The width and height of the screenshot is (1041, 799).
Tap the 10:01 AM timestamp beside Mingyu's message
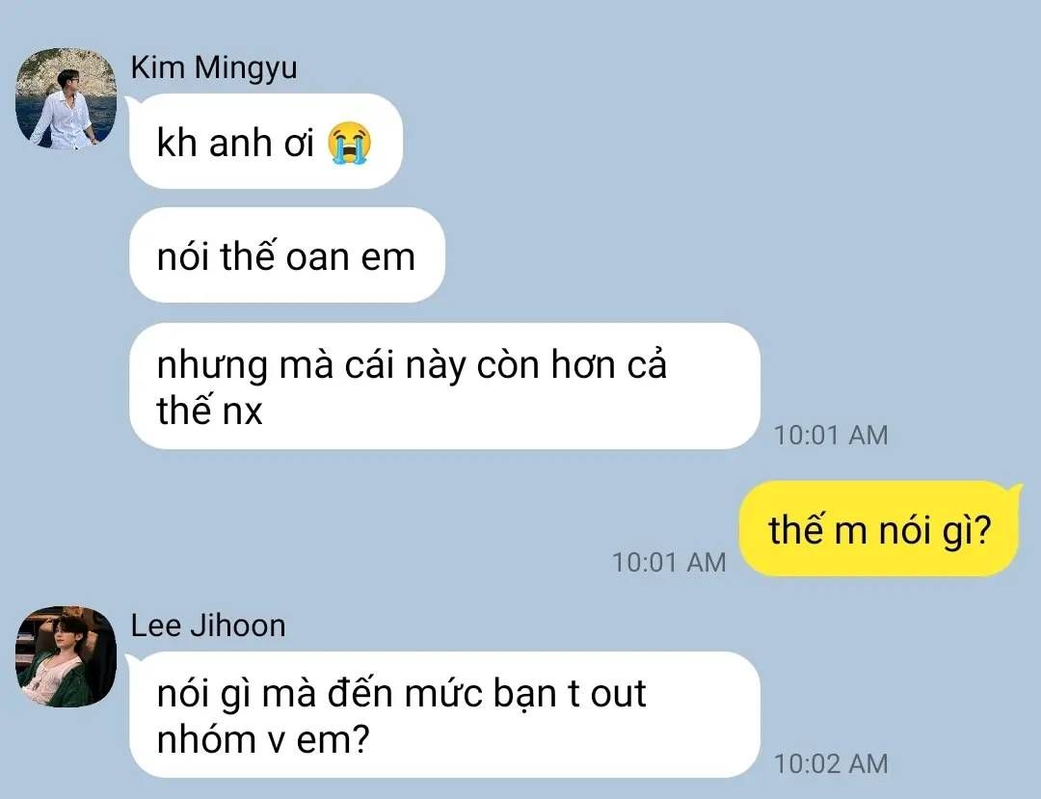(x=831, y=436)
